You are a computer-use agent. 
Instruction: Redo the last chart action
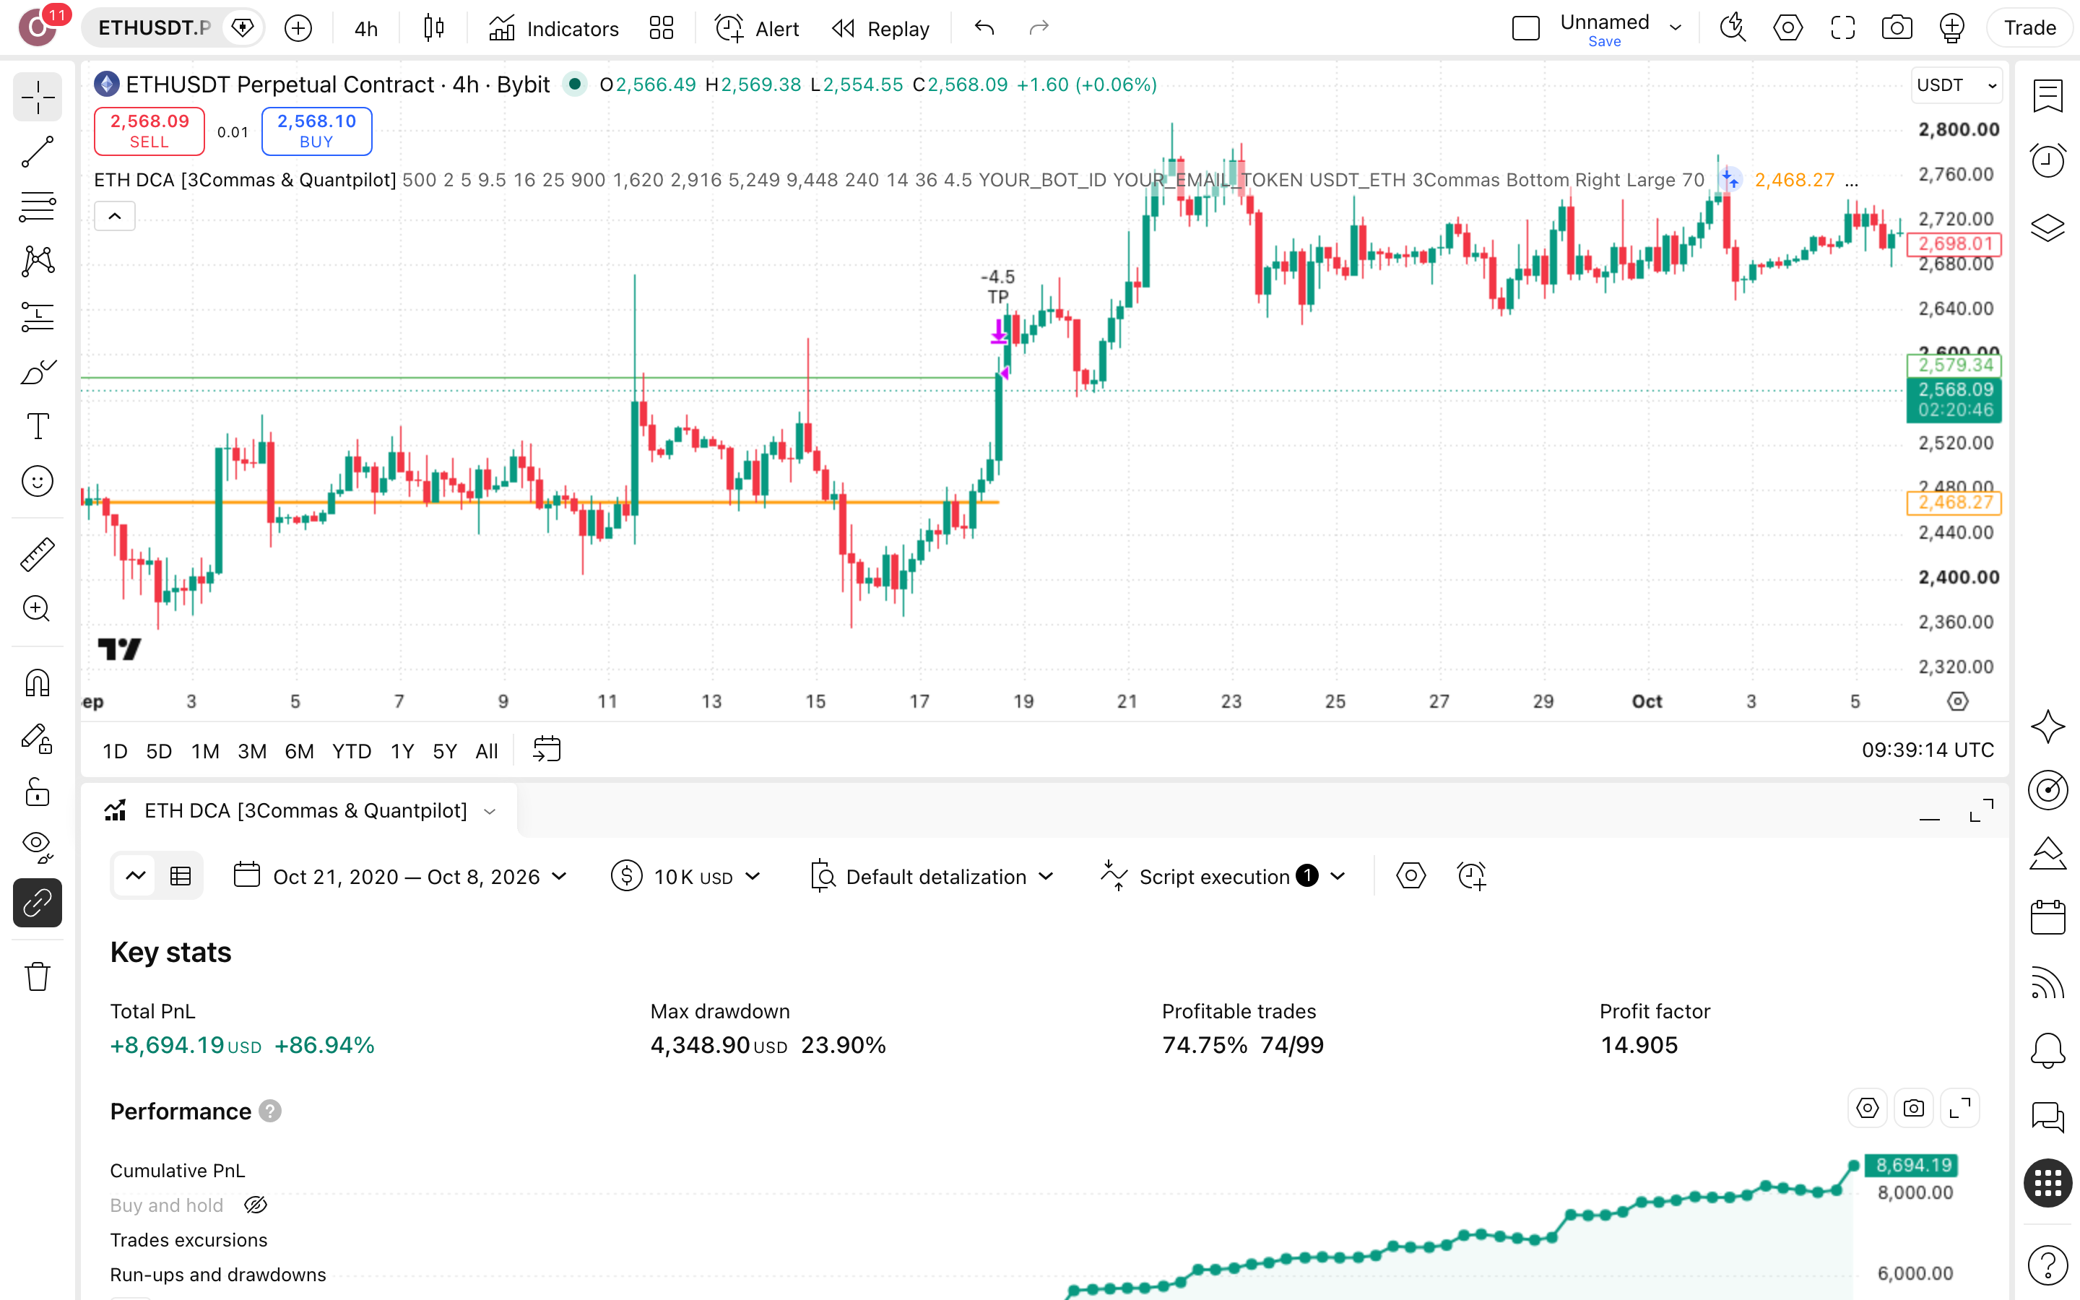1039,28
